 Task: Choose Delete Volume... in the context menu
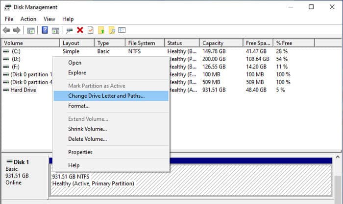[x=111, y=139]
